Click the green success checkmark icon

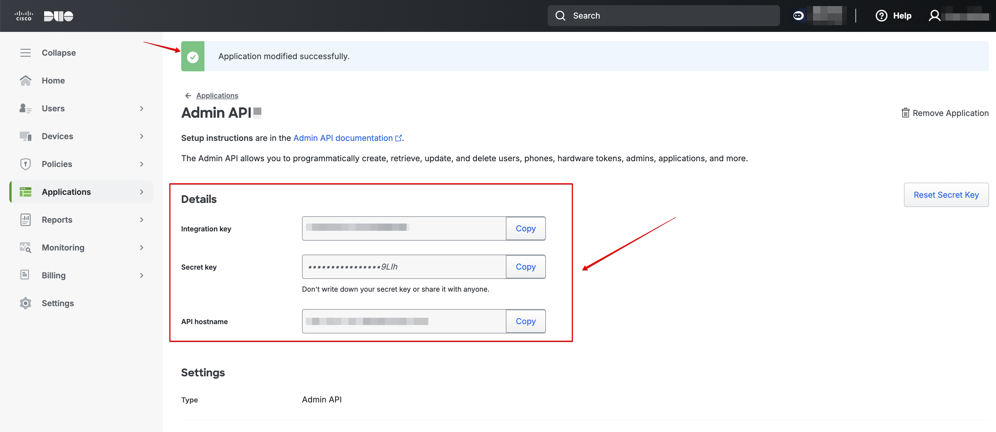click(x=193, y=57)
